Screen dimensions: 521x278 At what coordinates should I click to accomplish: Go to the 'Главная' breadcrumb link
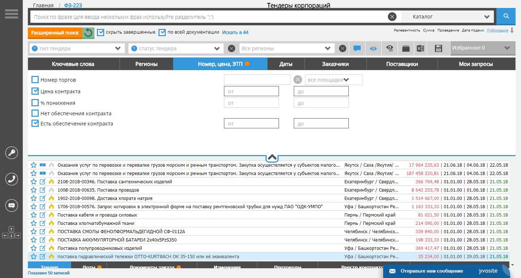[x=43, y=5]
